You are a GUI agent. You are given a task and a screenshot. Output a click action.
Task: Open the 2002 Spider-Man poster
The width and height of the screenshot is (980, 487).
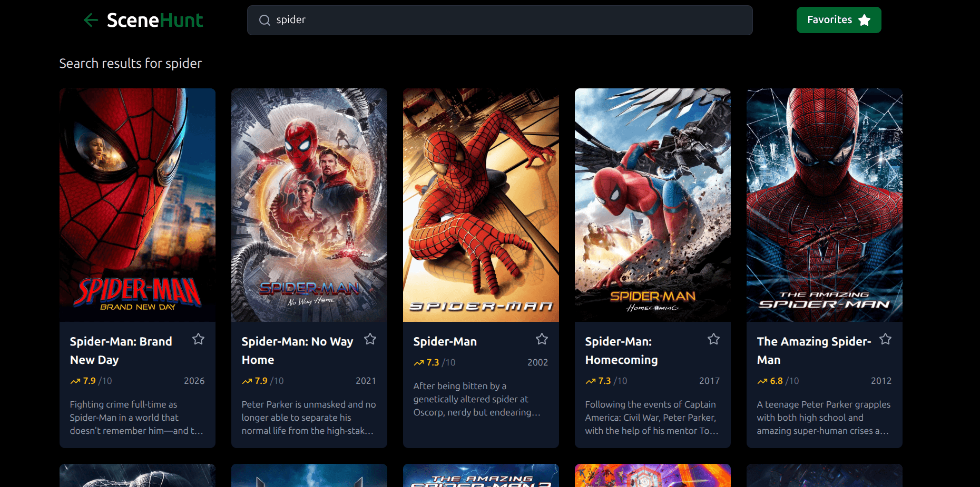(481, 205)
